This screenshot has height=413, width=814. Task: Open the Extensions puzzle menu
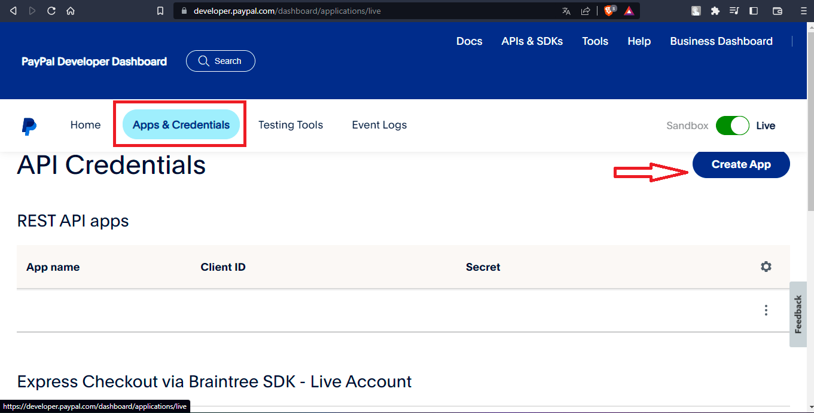715,11
